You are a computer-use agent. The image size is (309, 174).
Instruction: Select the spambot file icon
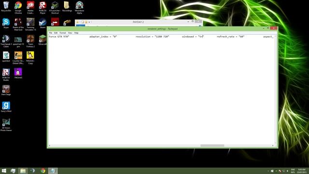click(x=6, y=57)
